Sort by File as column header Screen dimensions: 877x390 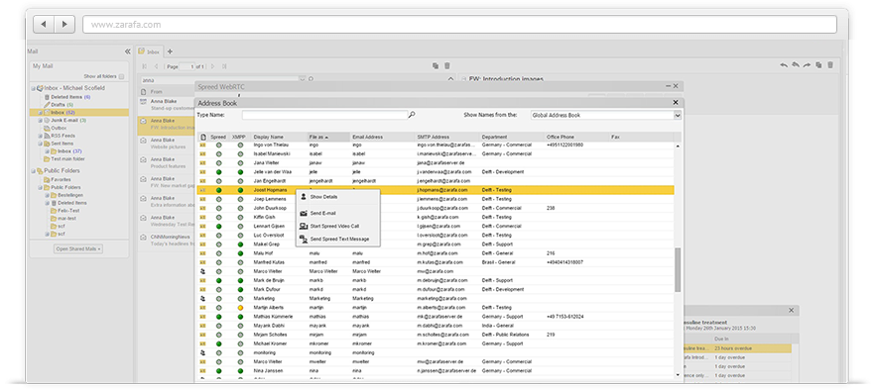pos(329,137)
